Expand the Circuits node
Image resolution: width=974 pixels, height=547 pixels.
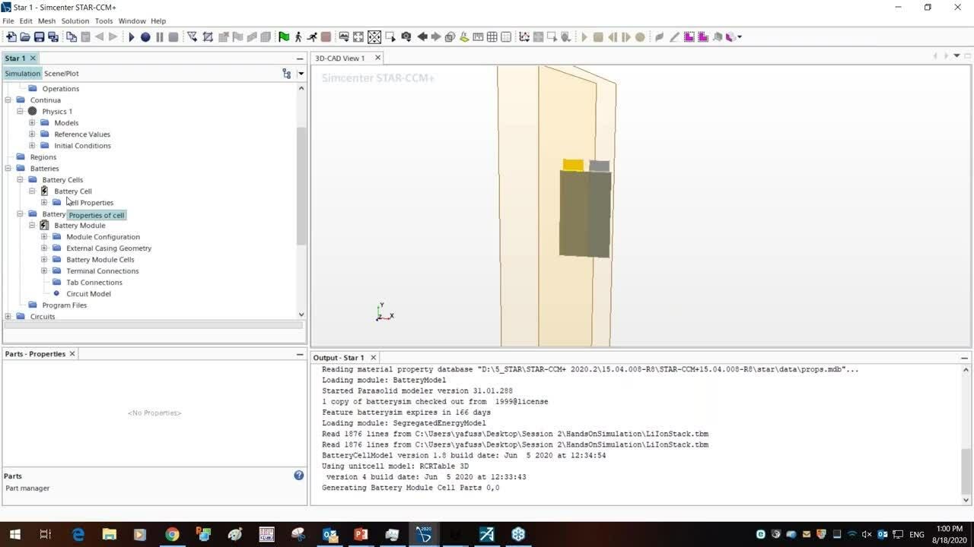[8, 317]
